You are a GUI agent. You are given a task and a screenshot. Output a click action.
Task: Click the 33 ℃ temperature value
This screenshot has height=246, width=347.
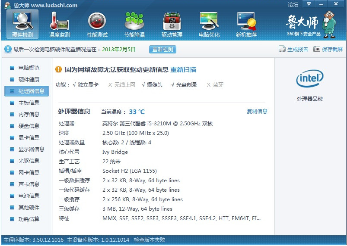(x=137, y=112)
